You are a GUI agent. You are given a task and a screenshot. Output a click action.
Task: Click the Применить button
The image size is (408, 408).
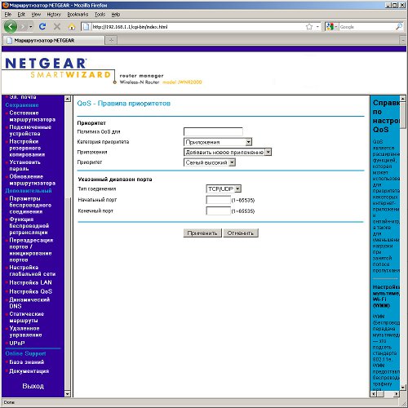[202, 233]
